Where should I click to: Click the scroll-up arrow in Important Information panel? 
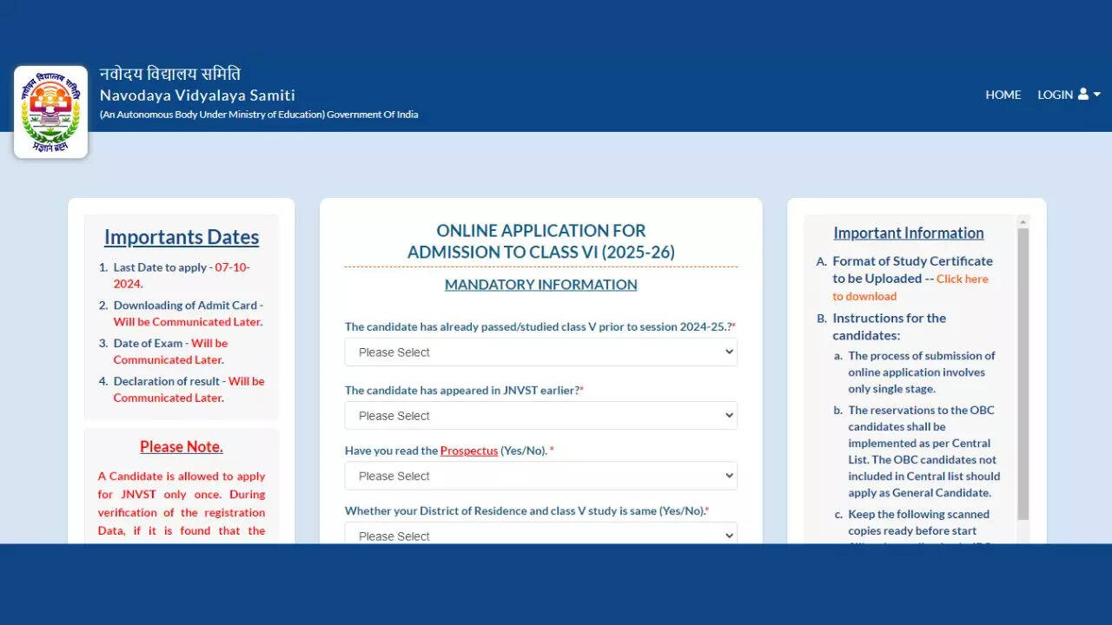[1023, 221]
